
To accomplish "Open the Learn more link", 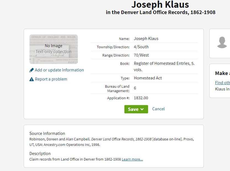I will click(x=132, y=159).
